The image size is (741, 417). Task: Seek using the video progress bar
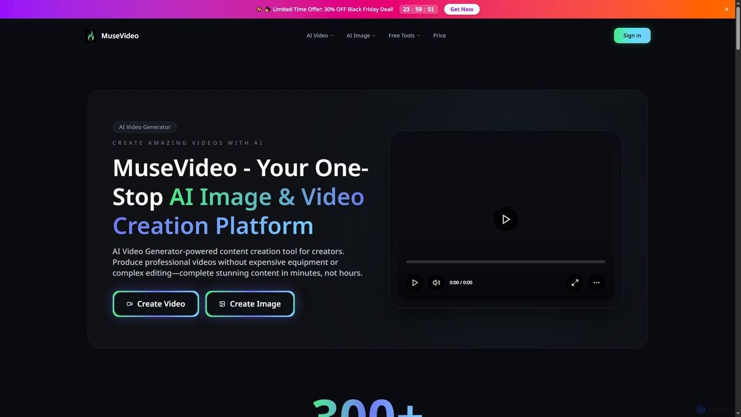506,262
